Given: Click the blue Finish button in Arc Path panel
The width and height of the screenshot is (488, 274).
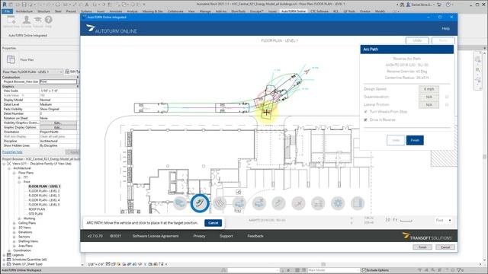Looking at the screenshot, I should coord(415,140).
